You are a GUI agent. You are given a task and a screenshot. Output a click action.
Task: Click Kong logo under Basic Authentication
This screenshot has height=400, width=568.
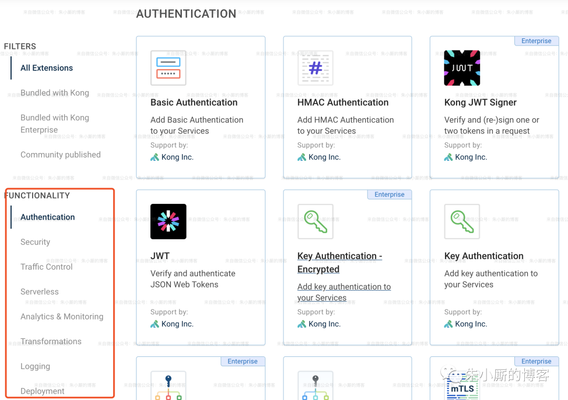click(x=155, y=157)
